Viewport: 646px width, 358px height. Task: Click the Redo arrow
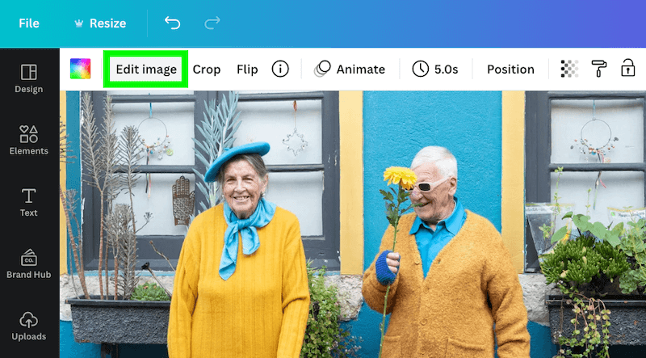tap(212, 23)
